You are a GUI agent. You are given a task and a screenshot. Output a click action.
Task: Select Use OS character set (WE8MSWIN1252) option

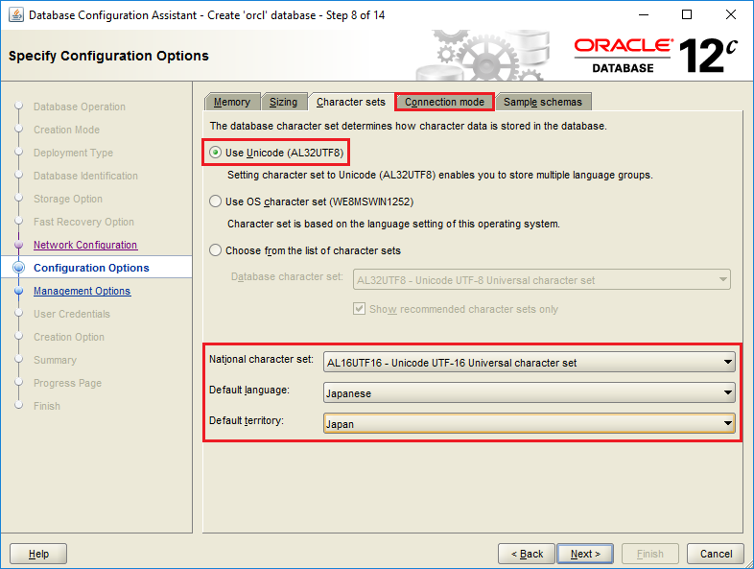216,202
